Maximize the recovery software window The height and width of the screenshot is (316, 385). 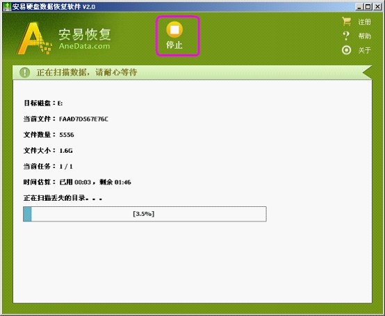(368, 7)
